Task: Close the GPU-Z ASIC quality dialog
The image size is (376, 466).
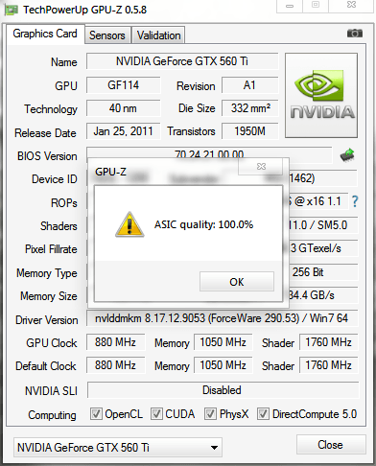Action: [x=261, y=166]
